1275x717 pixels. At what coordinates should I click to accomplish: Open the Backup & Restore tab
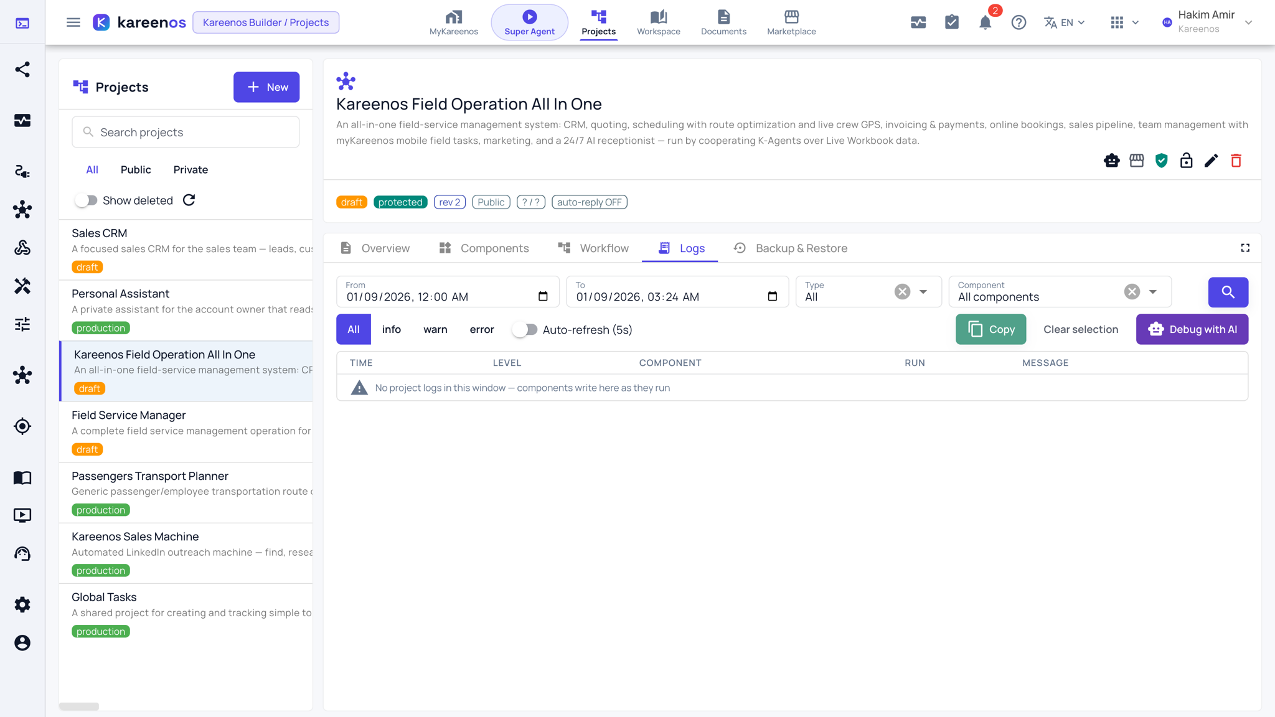pos(791,248)
